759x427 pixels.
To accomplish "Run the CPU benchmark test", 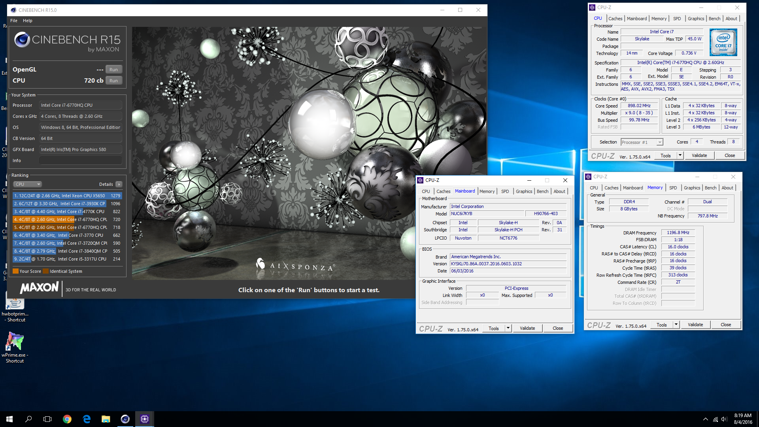I will 114,81.
